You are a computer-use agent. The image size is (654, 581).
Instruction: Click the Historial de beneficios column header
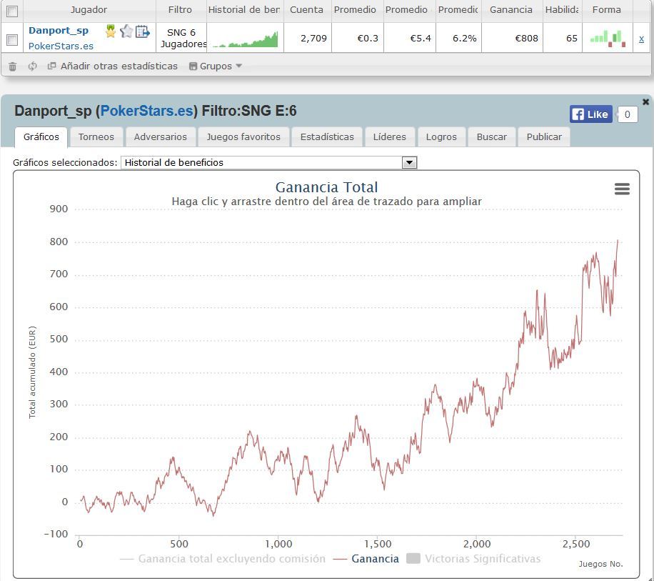[244, 9]
